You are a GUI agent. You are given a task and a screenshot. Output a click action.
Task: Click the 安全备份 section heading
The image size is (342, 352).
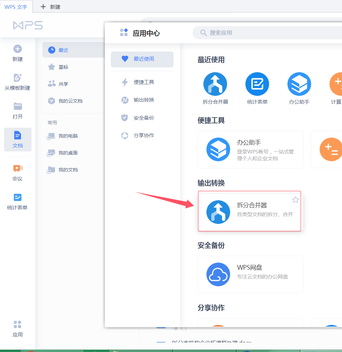click(211, 245)
